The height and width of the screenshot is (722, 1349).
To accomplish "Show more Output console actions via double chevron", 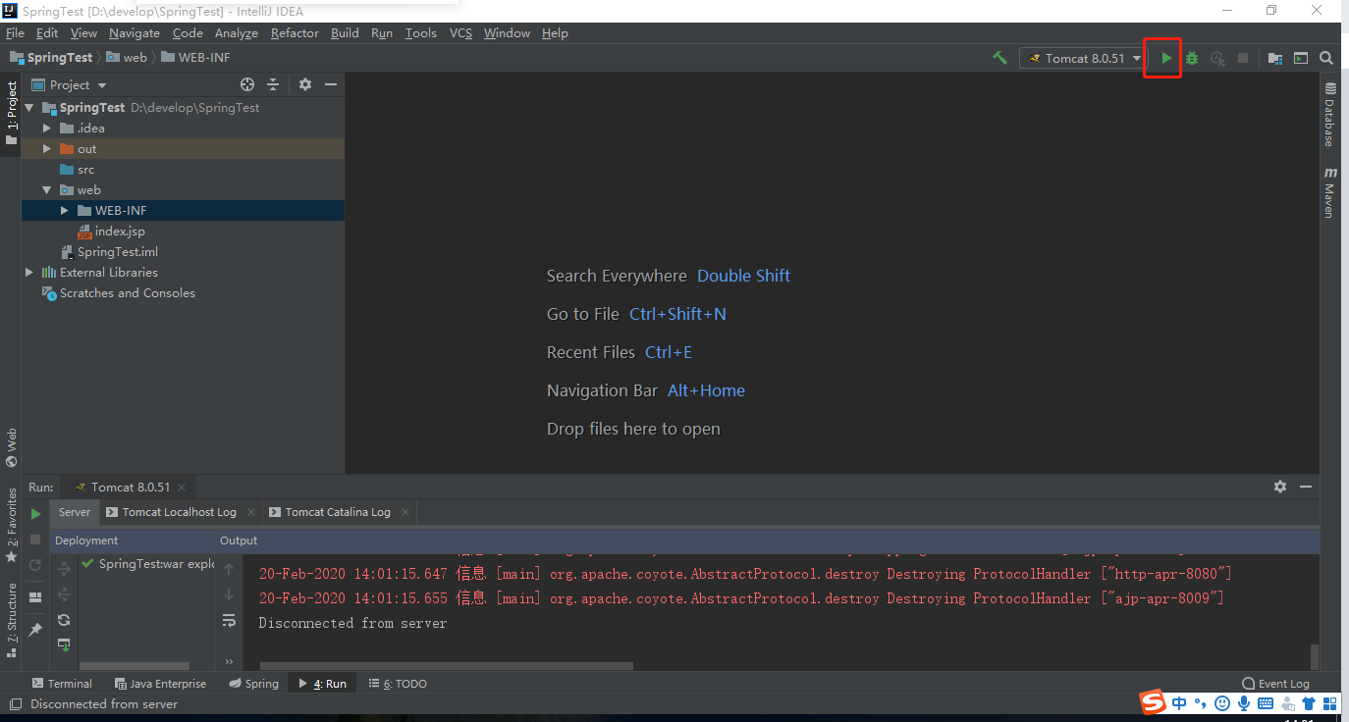I will pos(229,662).
